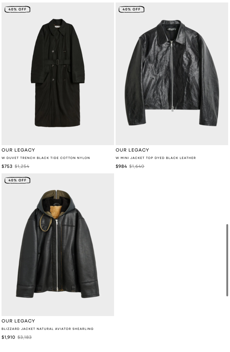Click the $753 sale price
Screen dimensions: 230x352
7,166
